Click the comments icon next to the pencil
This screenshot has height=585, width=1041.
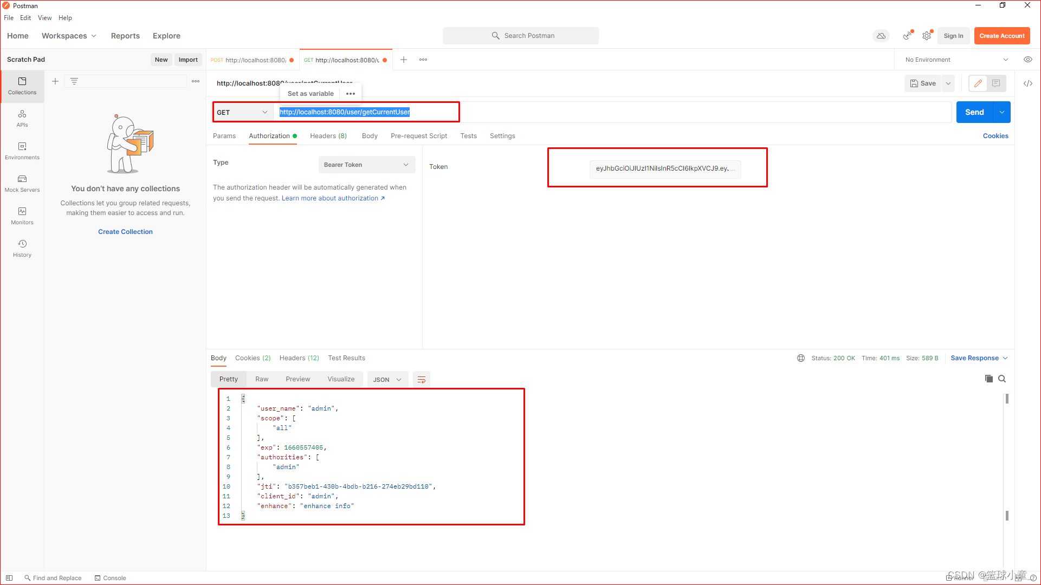996,83
